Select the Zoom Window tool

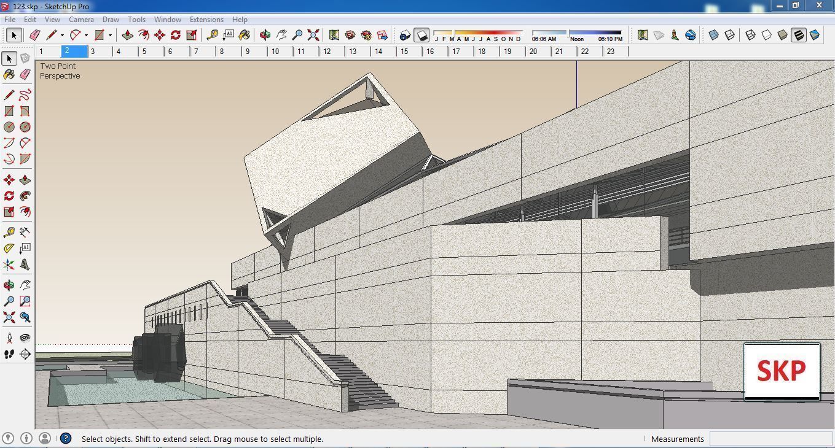point(25,301)
